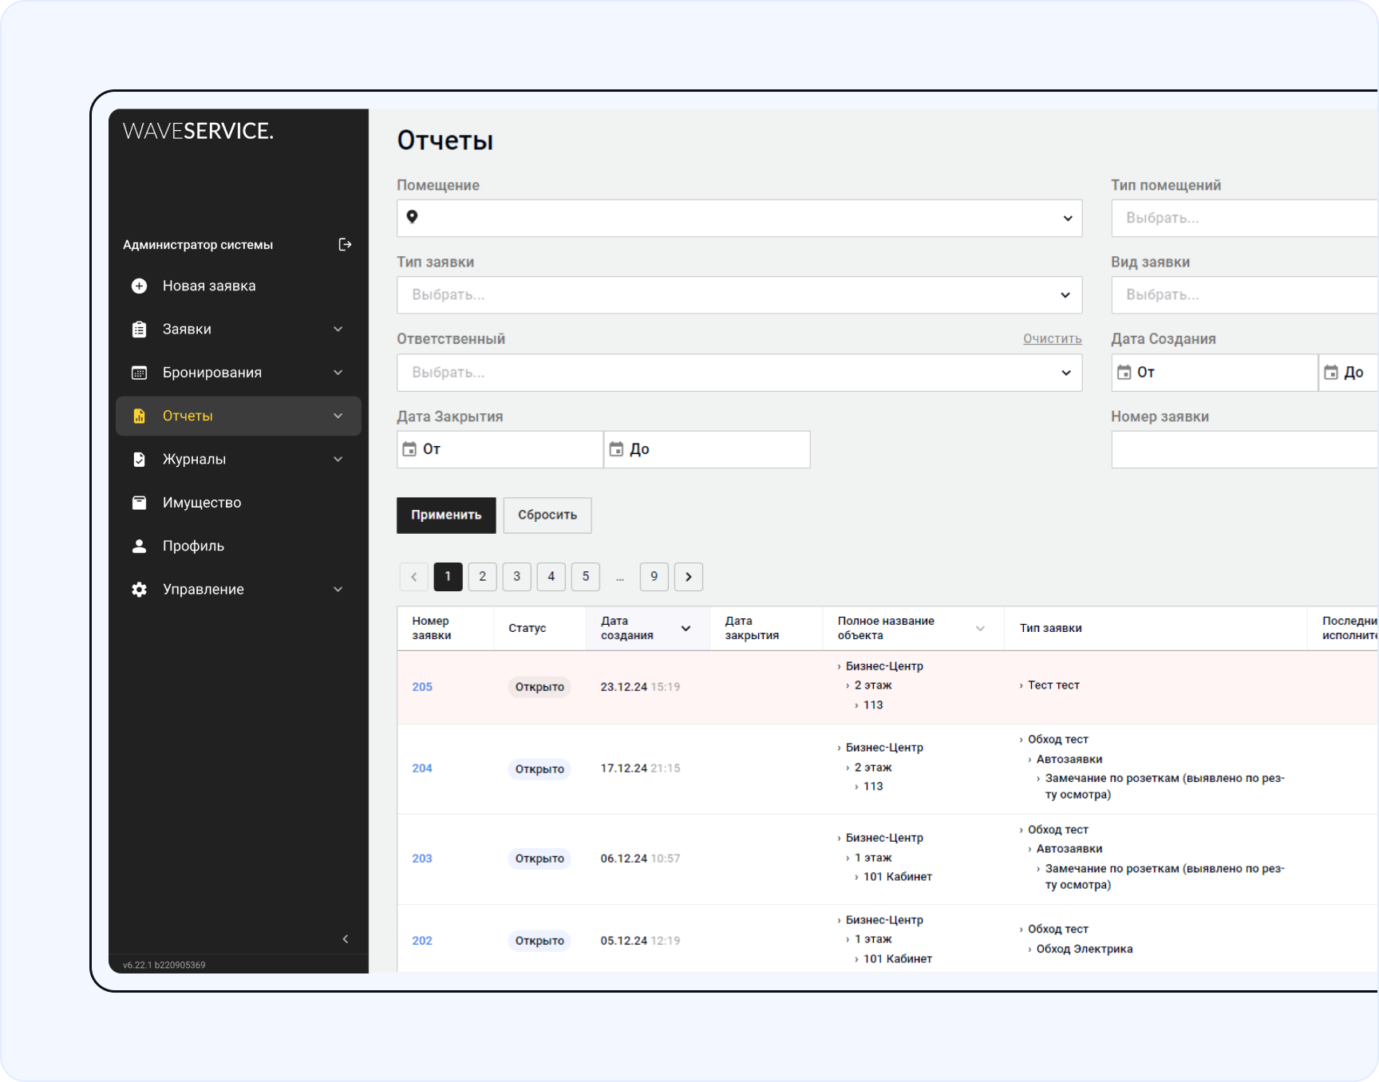The image size is (1379, 1082).
Task: Click the calendar icon beside Бронирования
Action: (139, 373)
